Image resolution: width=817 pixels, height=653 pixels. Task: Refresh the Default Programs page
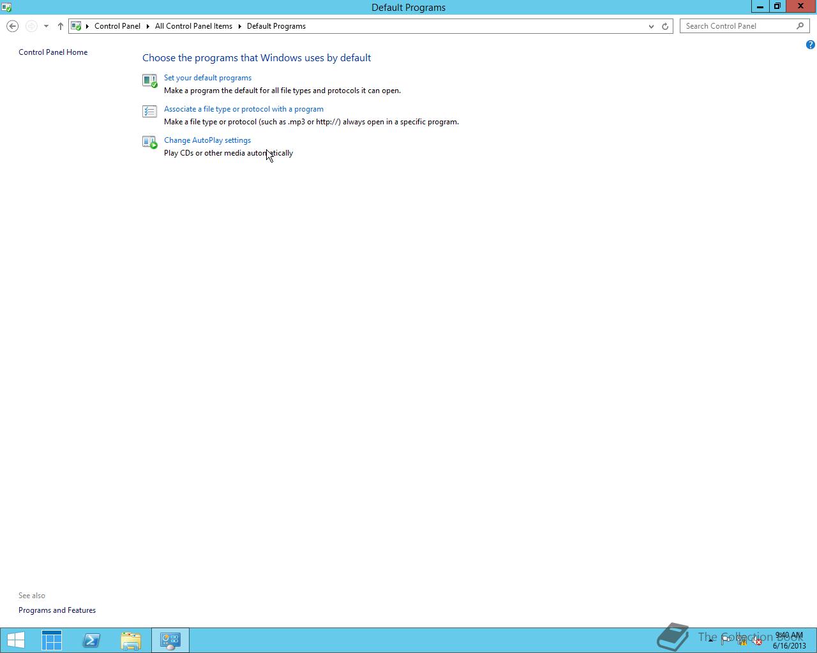(x=665, y=26)
